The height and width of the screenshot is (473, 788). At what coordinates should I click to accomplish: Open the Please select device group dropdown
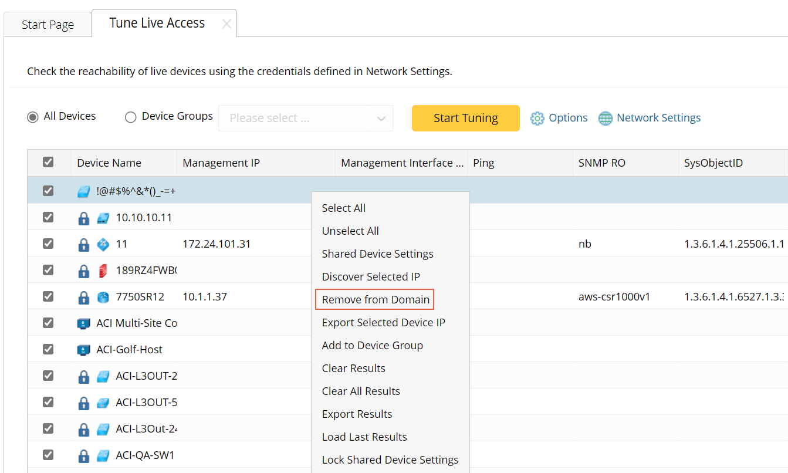pos(305,118)
